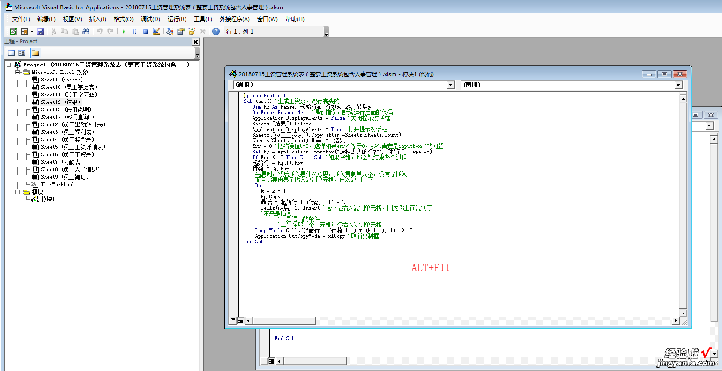Collapse the 模块 folder node

[x=18, y=192]
